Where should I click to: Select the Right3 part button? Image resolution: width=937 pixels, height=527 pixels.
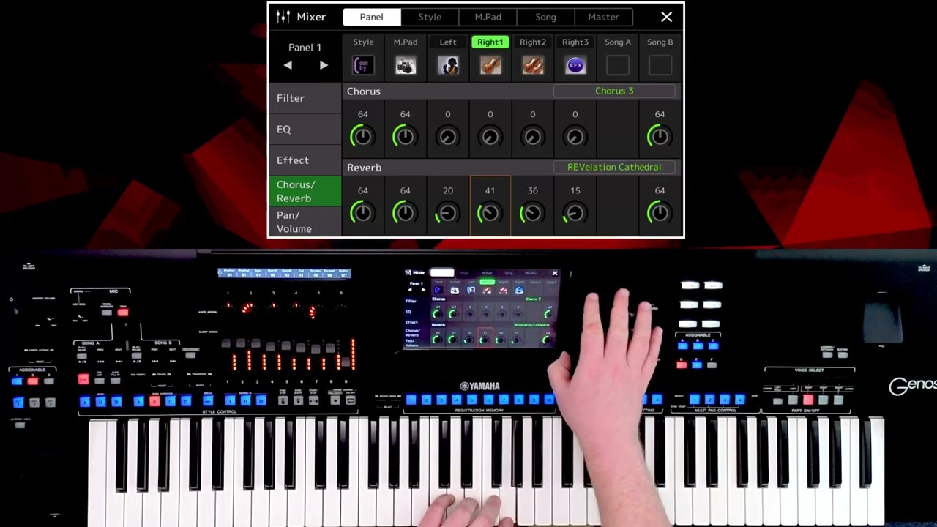pos(575,42)
